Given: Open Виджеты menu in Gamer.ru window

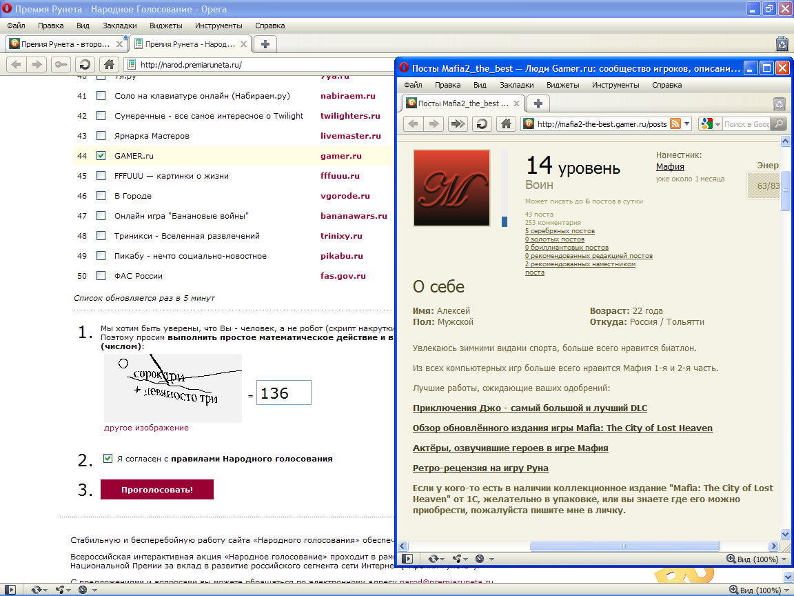Looking at the screenshot, I should pyautogui.click(x=562, y=85).
